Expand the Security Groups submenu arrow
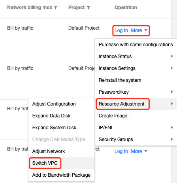 point(172,139)
